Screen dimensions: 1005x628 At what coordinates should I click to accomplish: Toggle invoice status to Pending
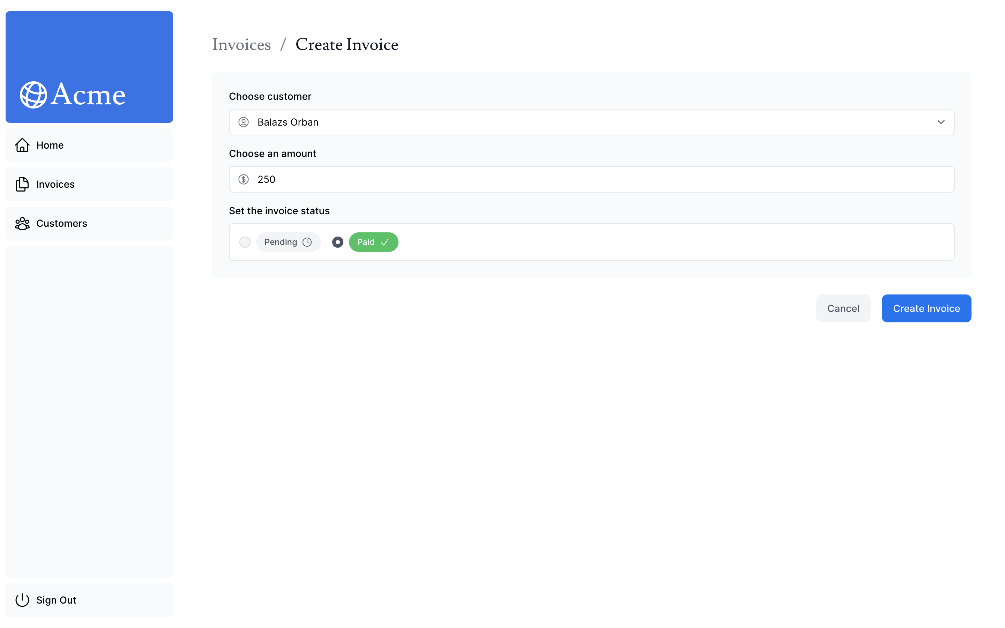point(245,242)
